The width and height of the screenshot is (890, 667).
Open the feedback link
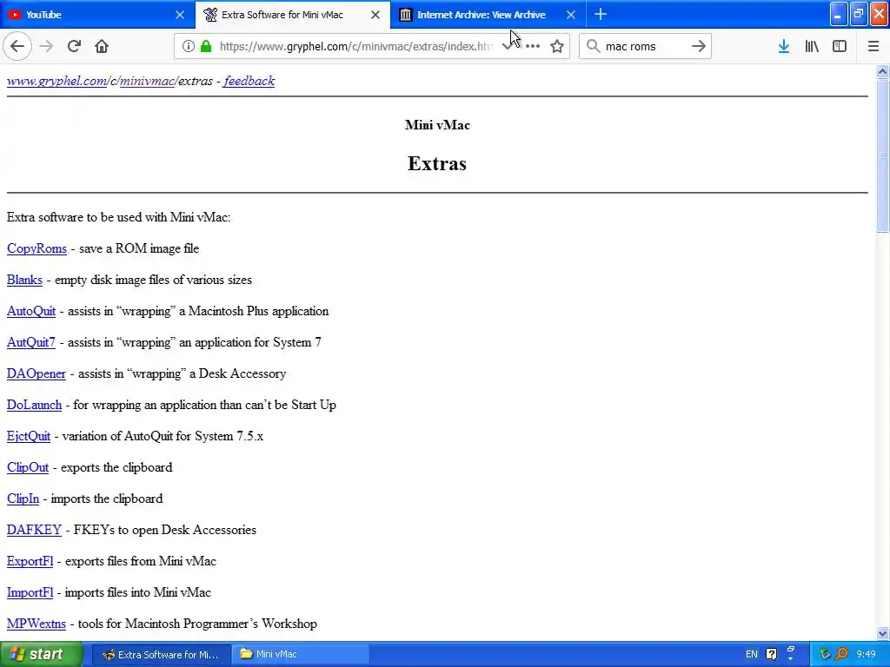[x=249, y=81]
